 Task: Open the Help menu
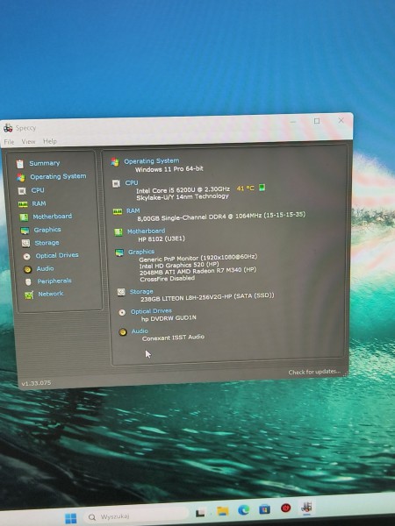click(50, 141)
